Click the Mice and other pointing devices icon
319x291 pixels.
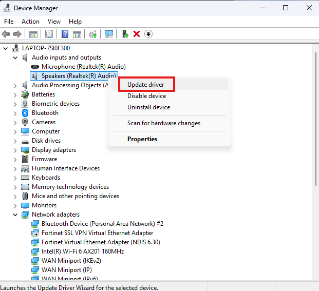[x=25, y=196]
